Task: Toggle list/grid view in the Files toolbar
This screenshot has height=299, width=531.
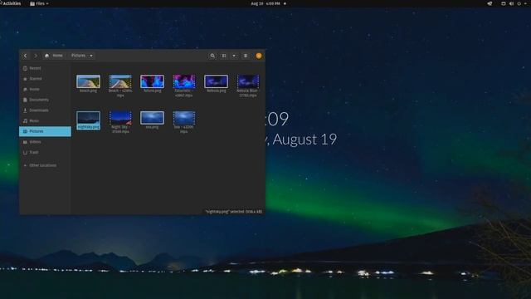Action: point(224,56)
